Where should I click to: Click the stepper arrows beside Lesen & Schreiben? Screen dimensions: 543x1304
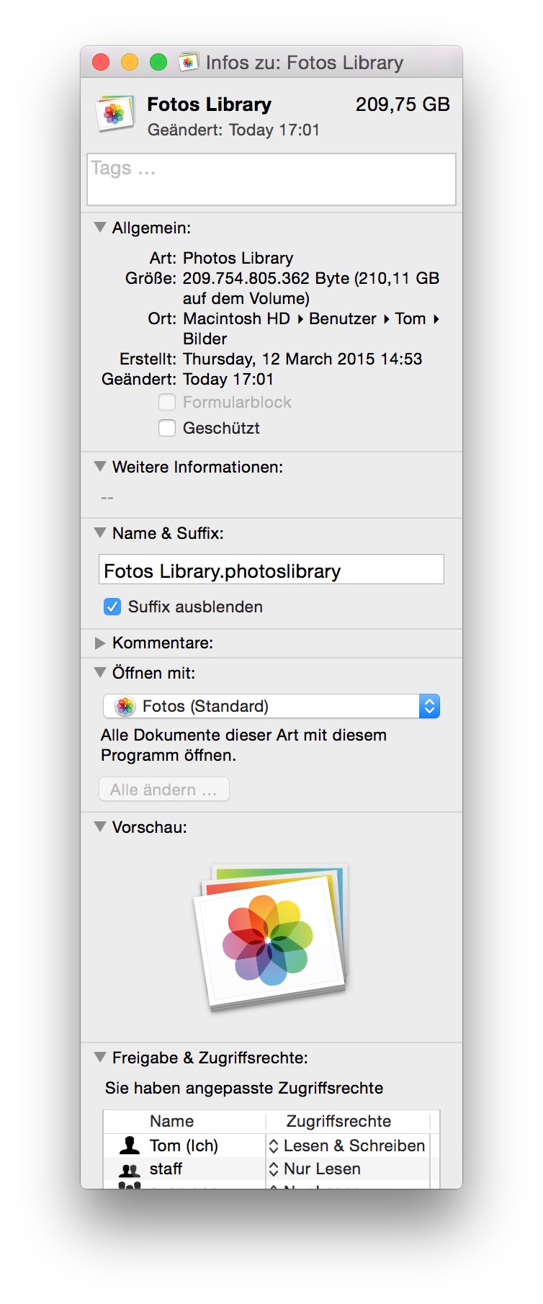(274, 1146)
